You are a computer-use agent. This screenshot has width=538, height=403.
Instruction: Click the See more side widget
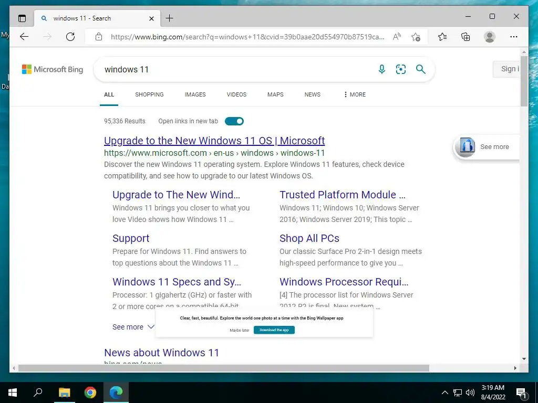487,147
